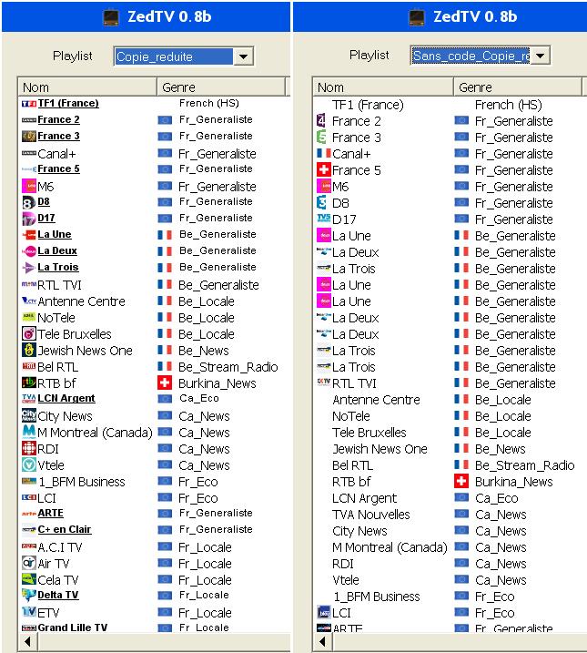Click the Vtele logo in the left list
Image resolution: width=587 pixels, height=653 pixels.
pos(28,465)
